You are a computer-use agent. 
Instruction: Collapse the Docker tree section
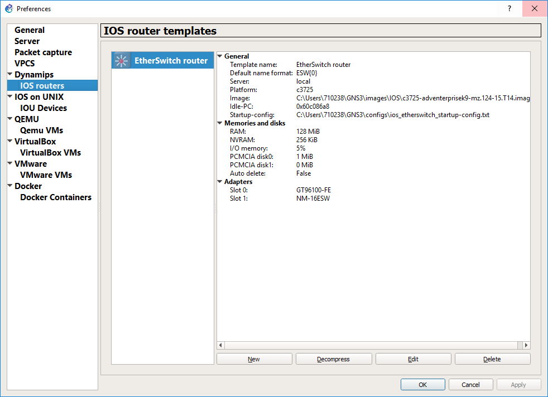10,186
